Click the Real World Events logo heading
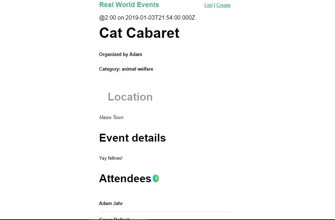This screenshot has height=220, width=335. [129, 5]
